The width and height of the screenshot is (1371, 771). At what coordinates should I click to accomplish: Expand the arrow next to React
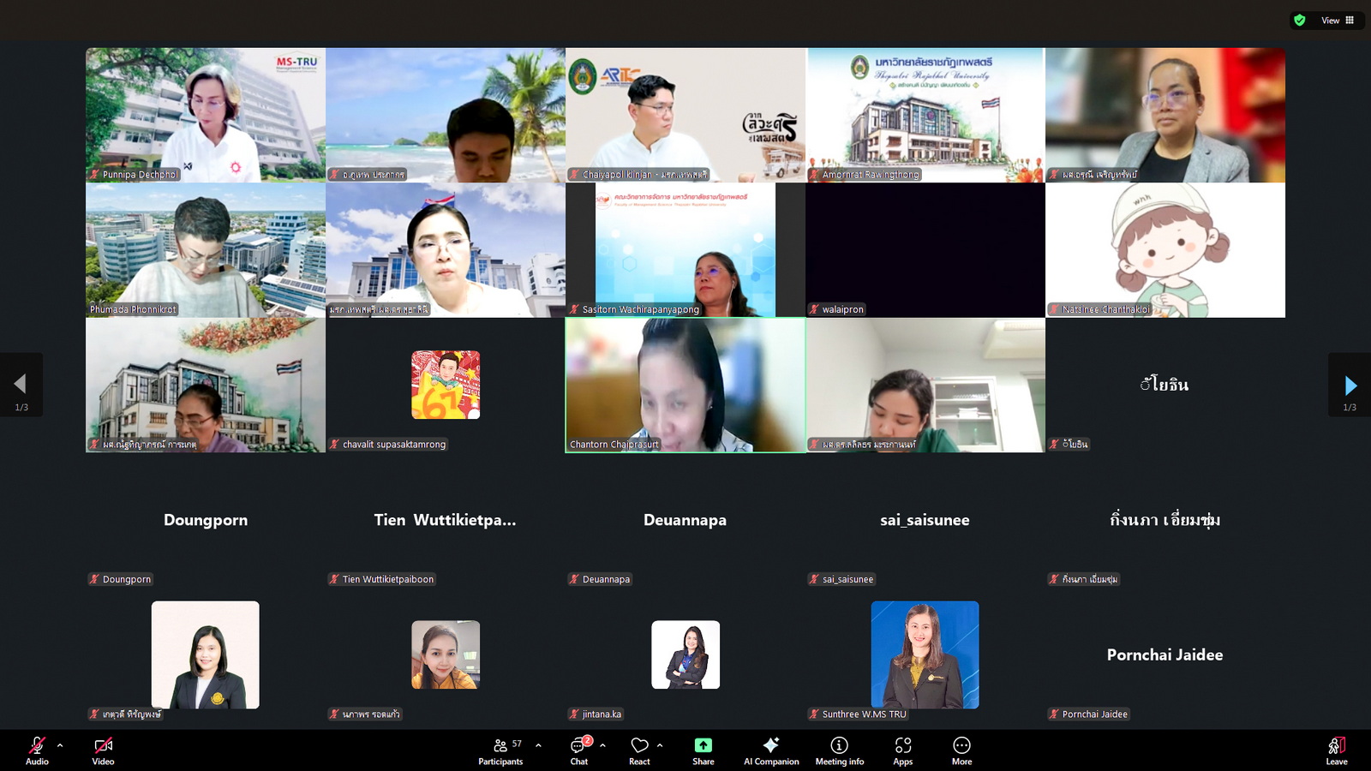660,745
